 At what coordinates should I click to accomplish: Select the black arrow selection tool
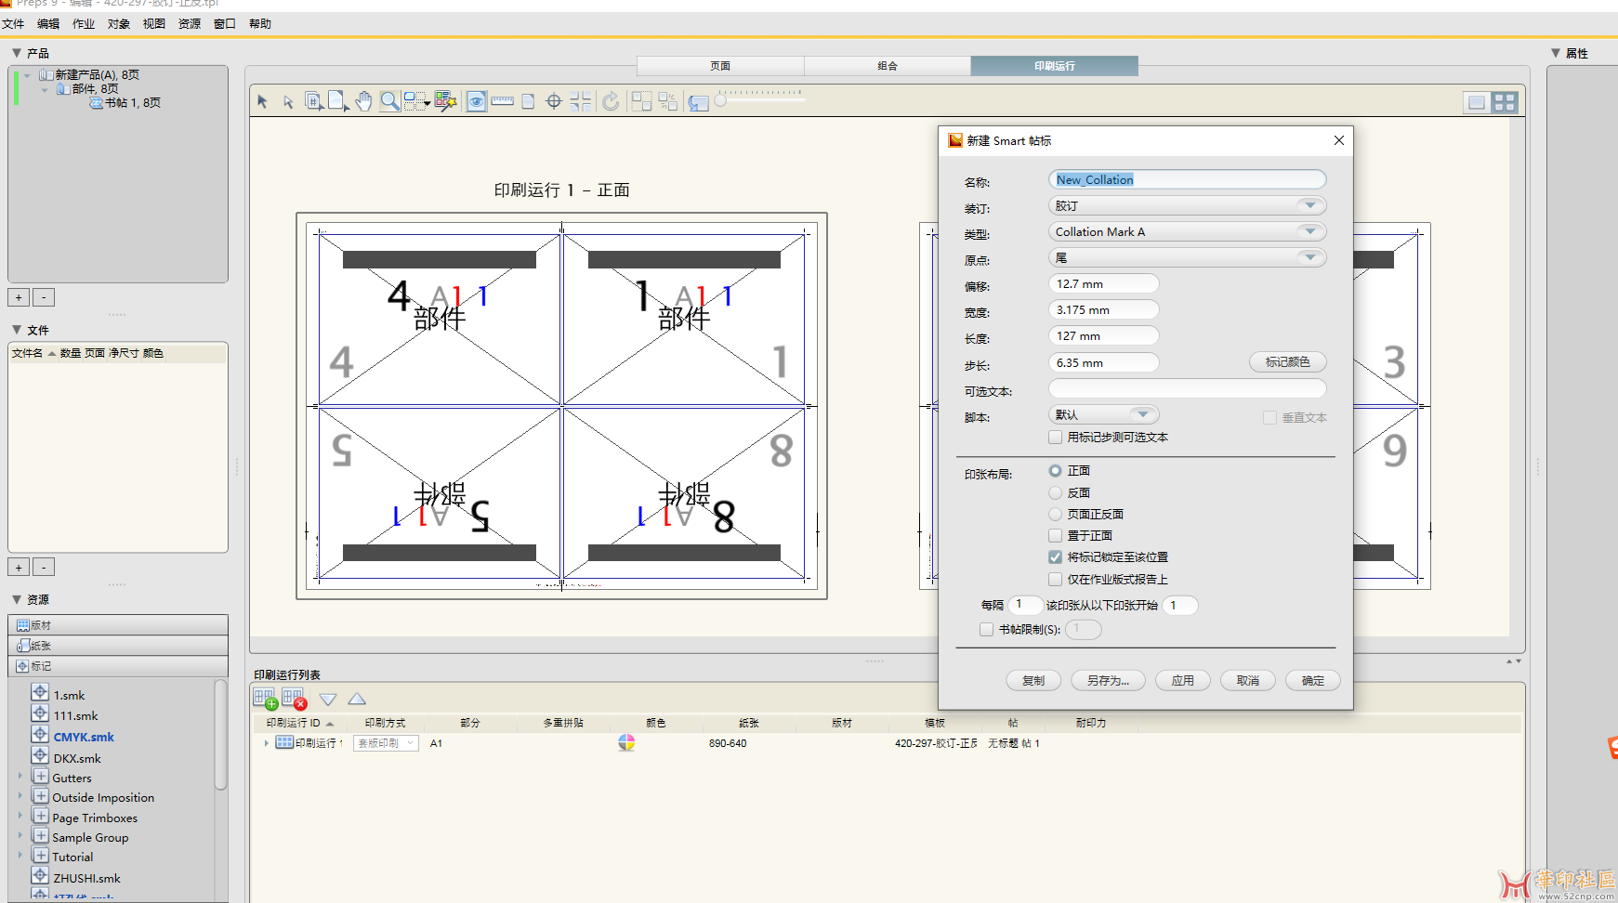point(262,101)
